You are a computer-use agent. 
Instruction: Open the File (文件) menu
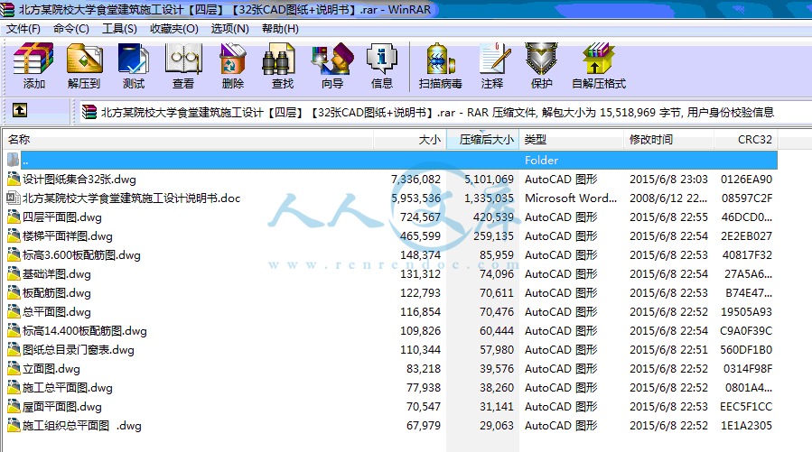coord(23,29)
